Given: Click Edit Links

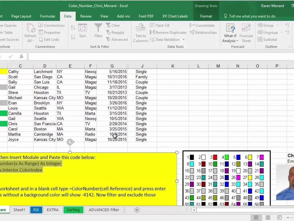Looking at the screenshot, I should coord(49,39).
